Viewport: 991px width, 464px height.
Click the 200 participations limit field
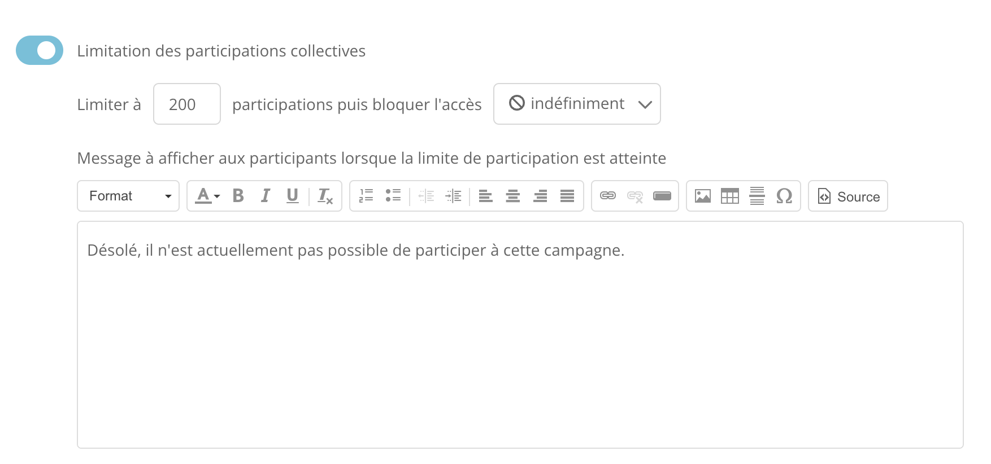(186, 104)
